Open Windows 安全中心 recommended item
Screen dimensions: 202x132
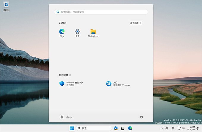(71, 84)
